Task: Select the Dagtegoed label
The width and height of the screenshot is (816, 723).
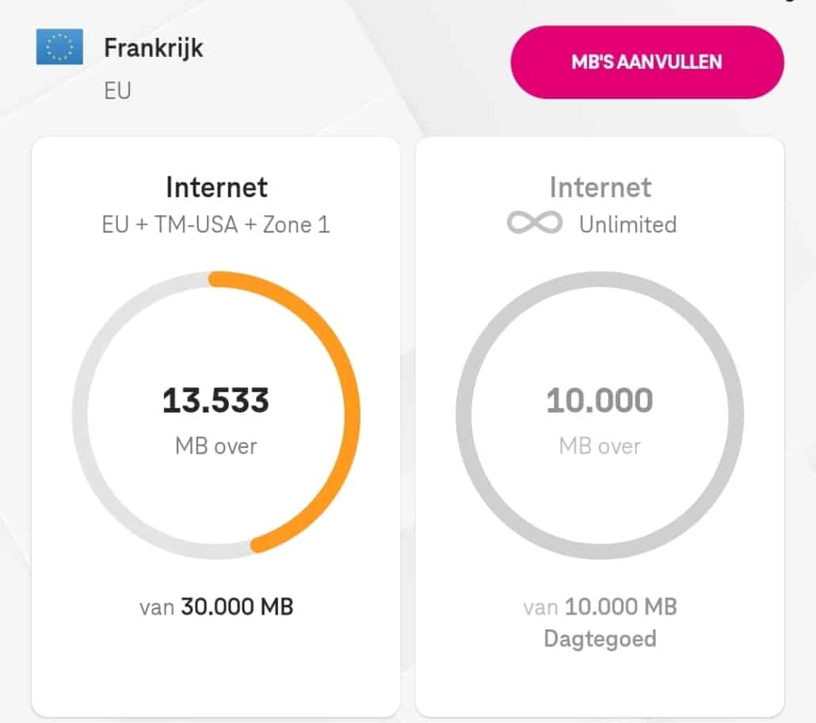Action: click(600, 638)
